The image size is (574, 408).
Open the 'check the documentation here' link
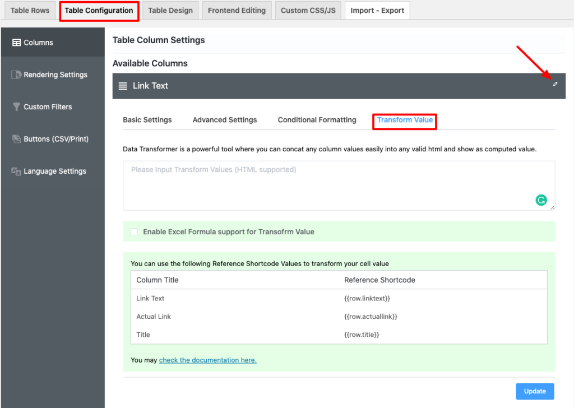pos(207,360)
